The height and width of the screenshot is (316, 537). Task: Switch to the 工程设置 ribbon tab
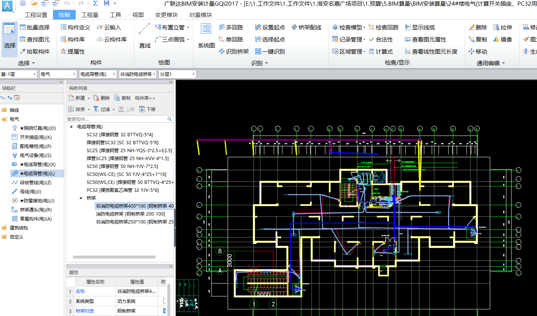[x=36, y=15]
